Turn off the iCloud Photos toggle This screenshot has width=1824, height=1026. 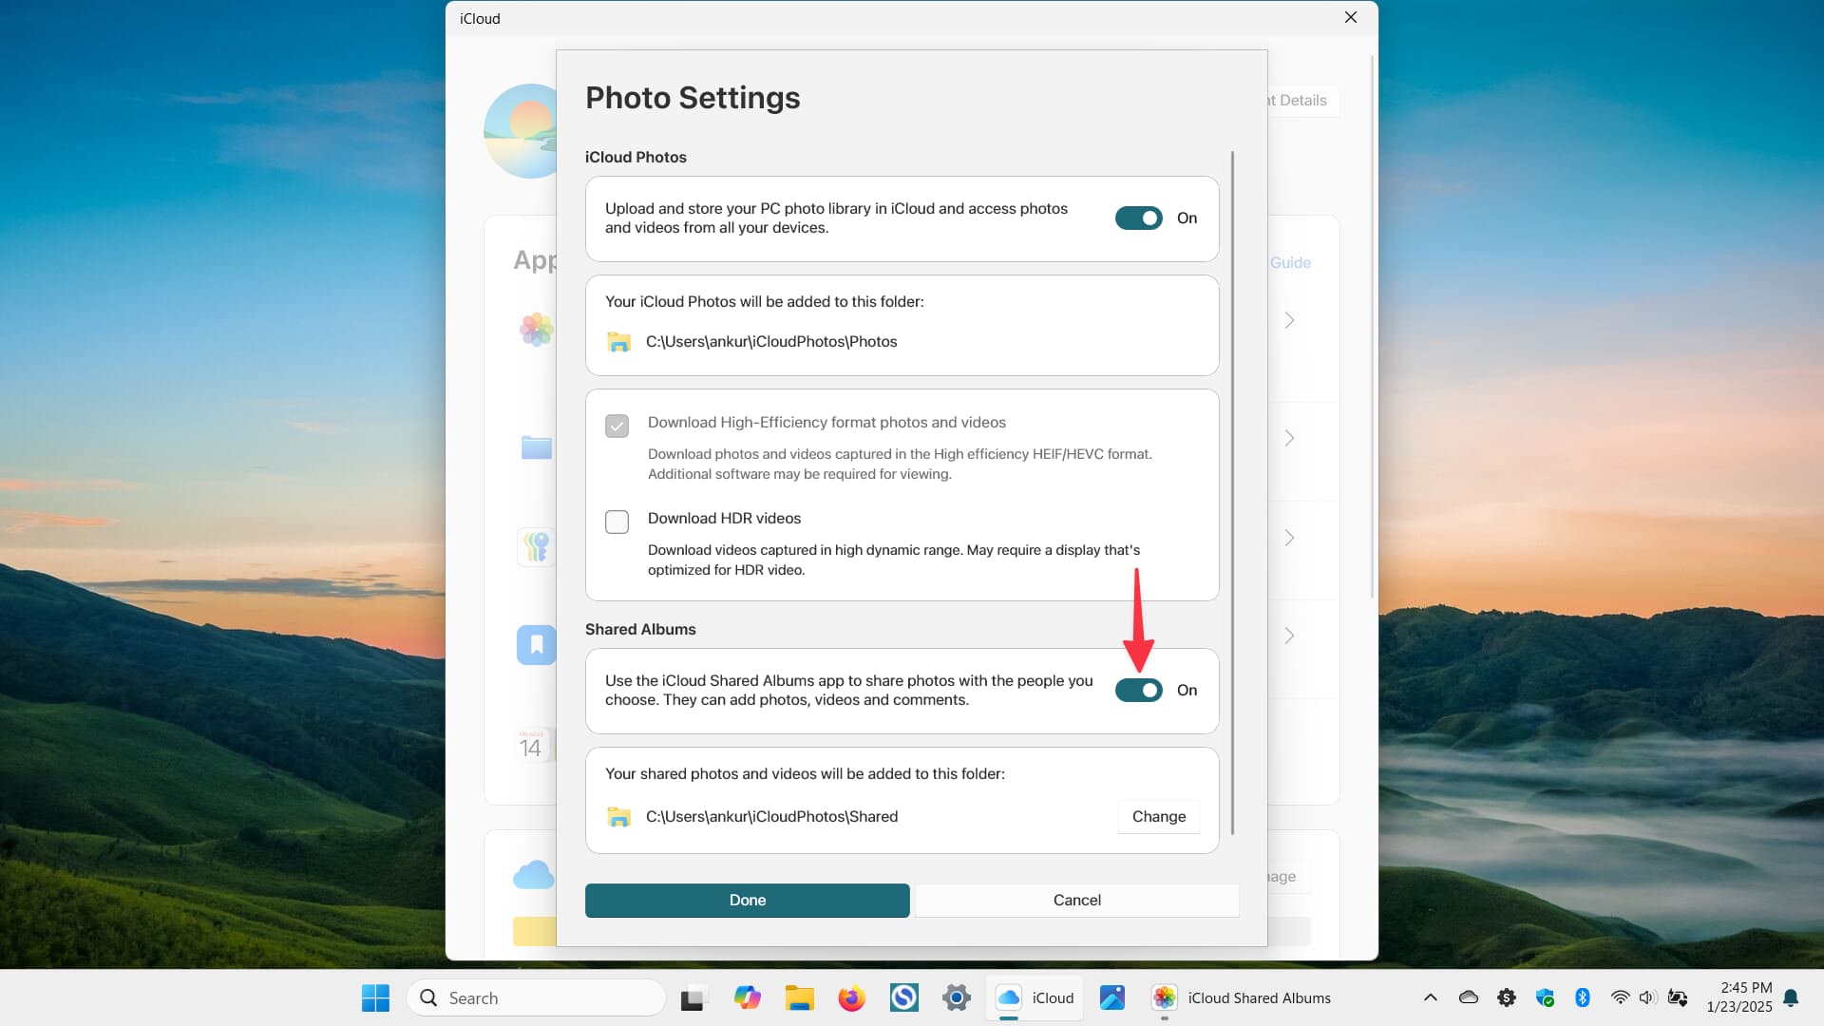1138,218
